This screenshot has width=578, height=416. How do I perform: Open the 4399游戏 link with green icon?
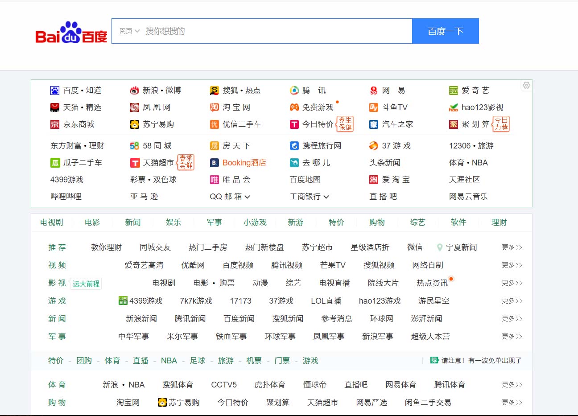point(140,301)
